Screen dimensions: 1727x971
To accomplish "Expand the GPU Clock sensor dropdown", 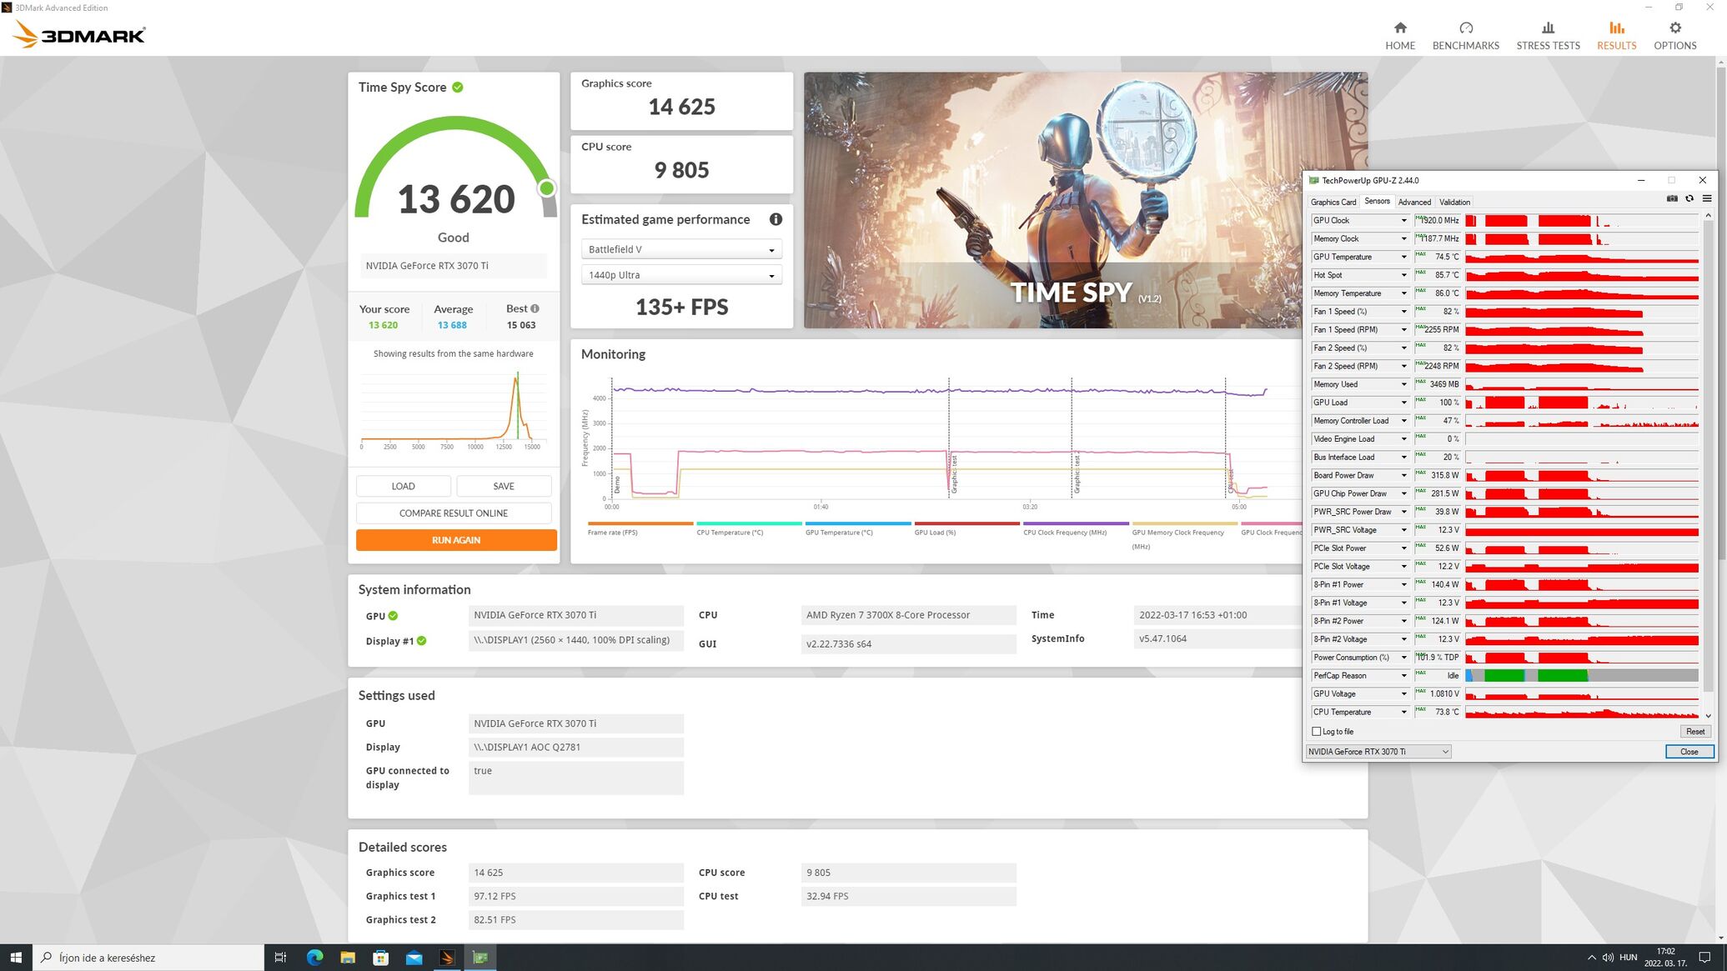I will point(1403,221).
